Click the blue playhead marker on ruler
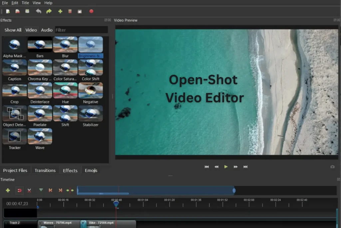The width and height of the screenshot is (341, 228). pyautogui.click(x=116, y=204)
